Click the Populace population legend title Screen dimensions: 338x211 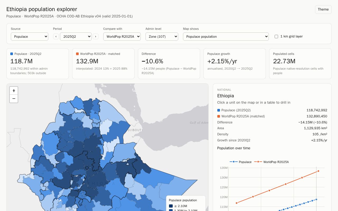pyautogui.click(x=183, y=200)
